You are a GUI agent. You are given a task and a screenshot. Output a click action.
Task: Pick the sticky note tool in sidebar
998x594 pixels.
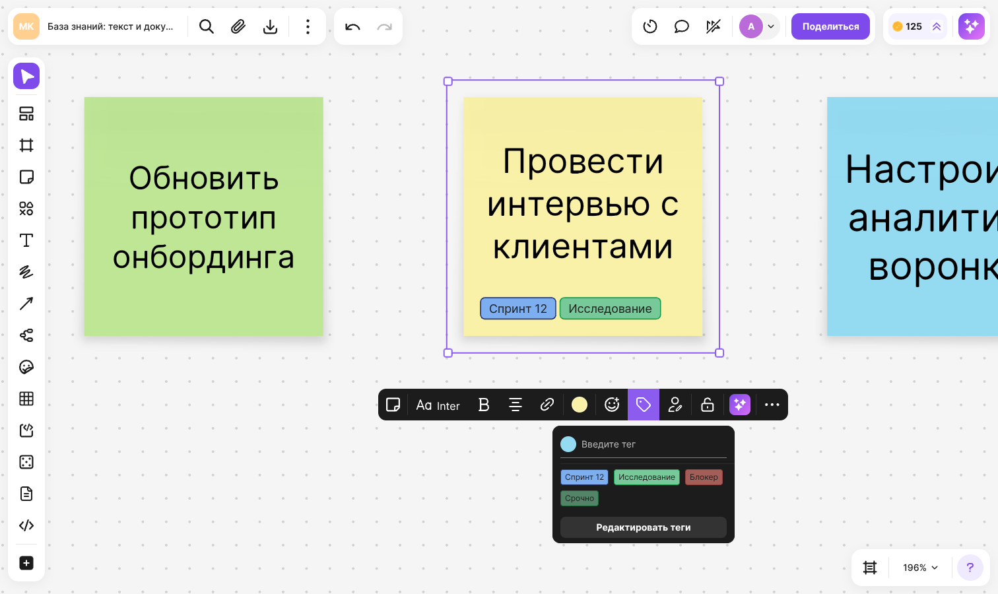click(x=26, y=177)
